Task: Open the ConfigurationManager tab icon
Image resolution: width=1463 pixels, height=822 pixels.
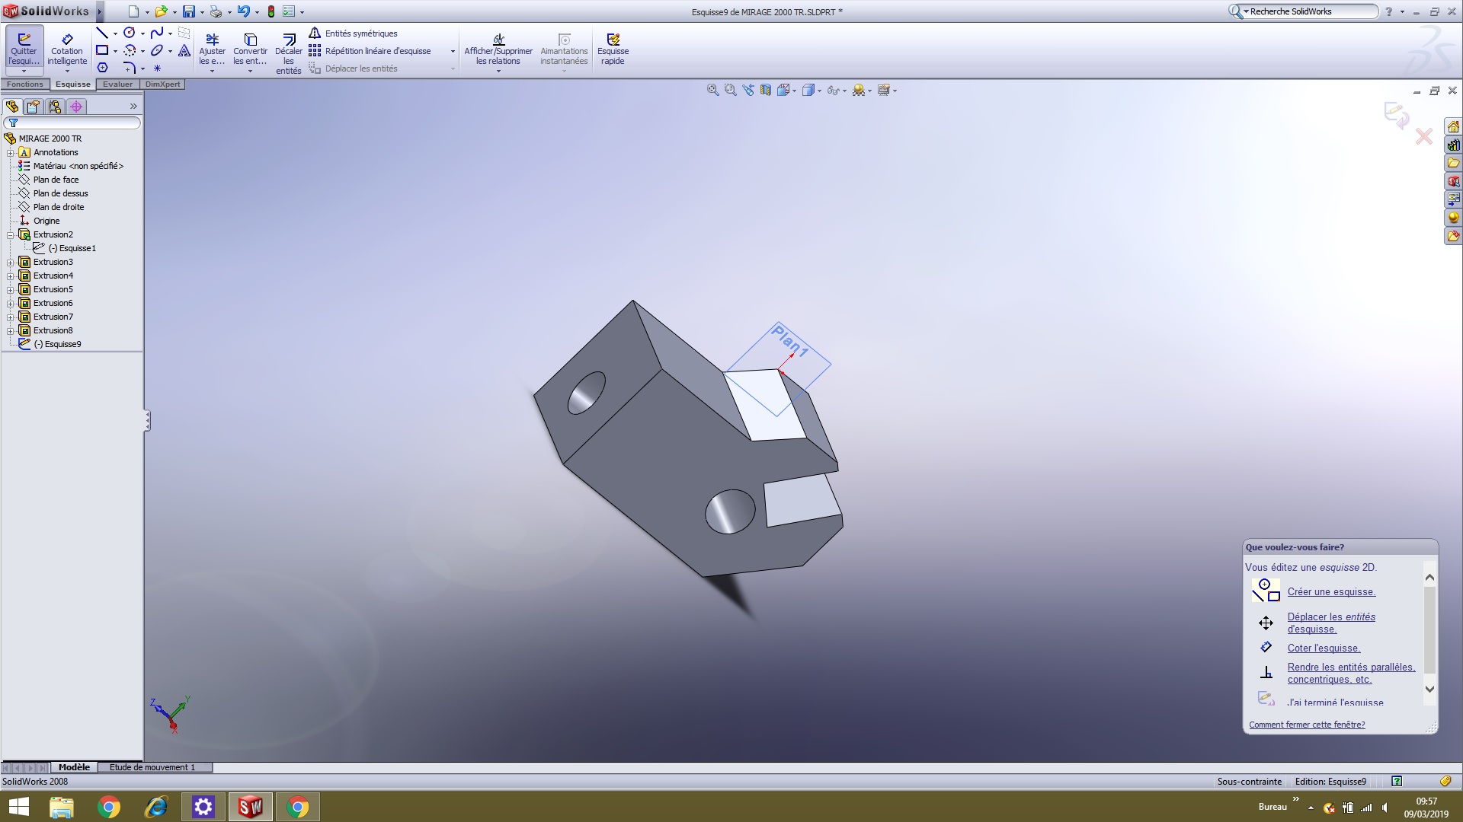Action: (x=55, y=107)
